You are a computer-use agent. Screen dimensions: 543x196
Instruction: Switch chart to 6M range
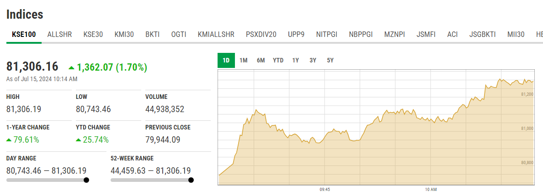point(261,60)
